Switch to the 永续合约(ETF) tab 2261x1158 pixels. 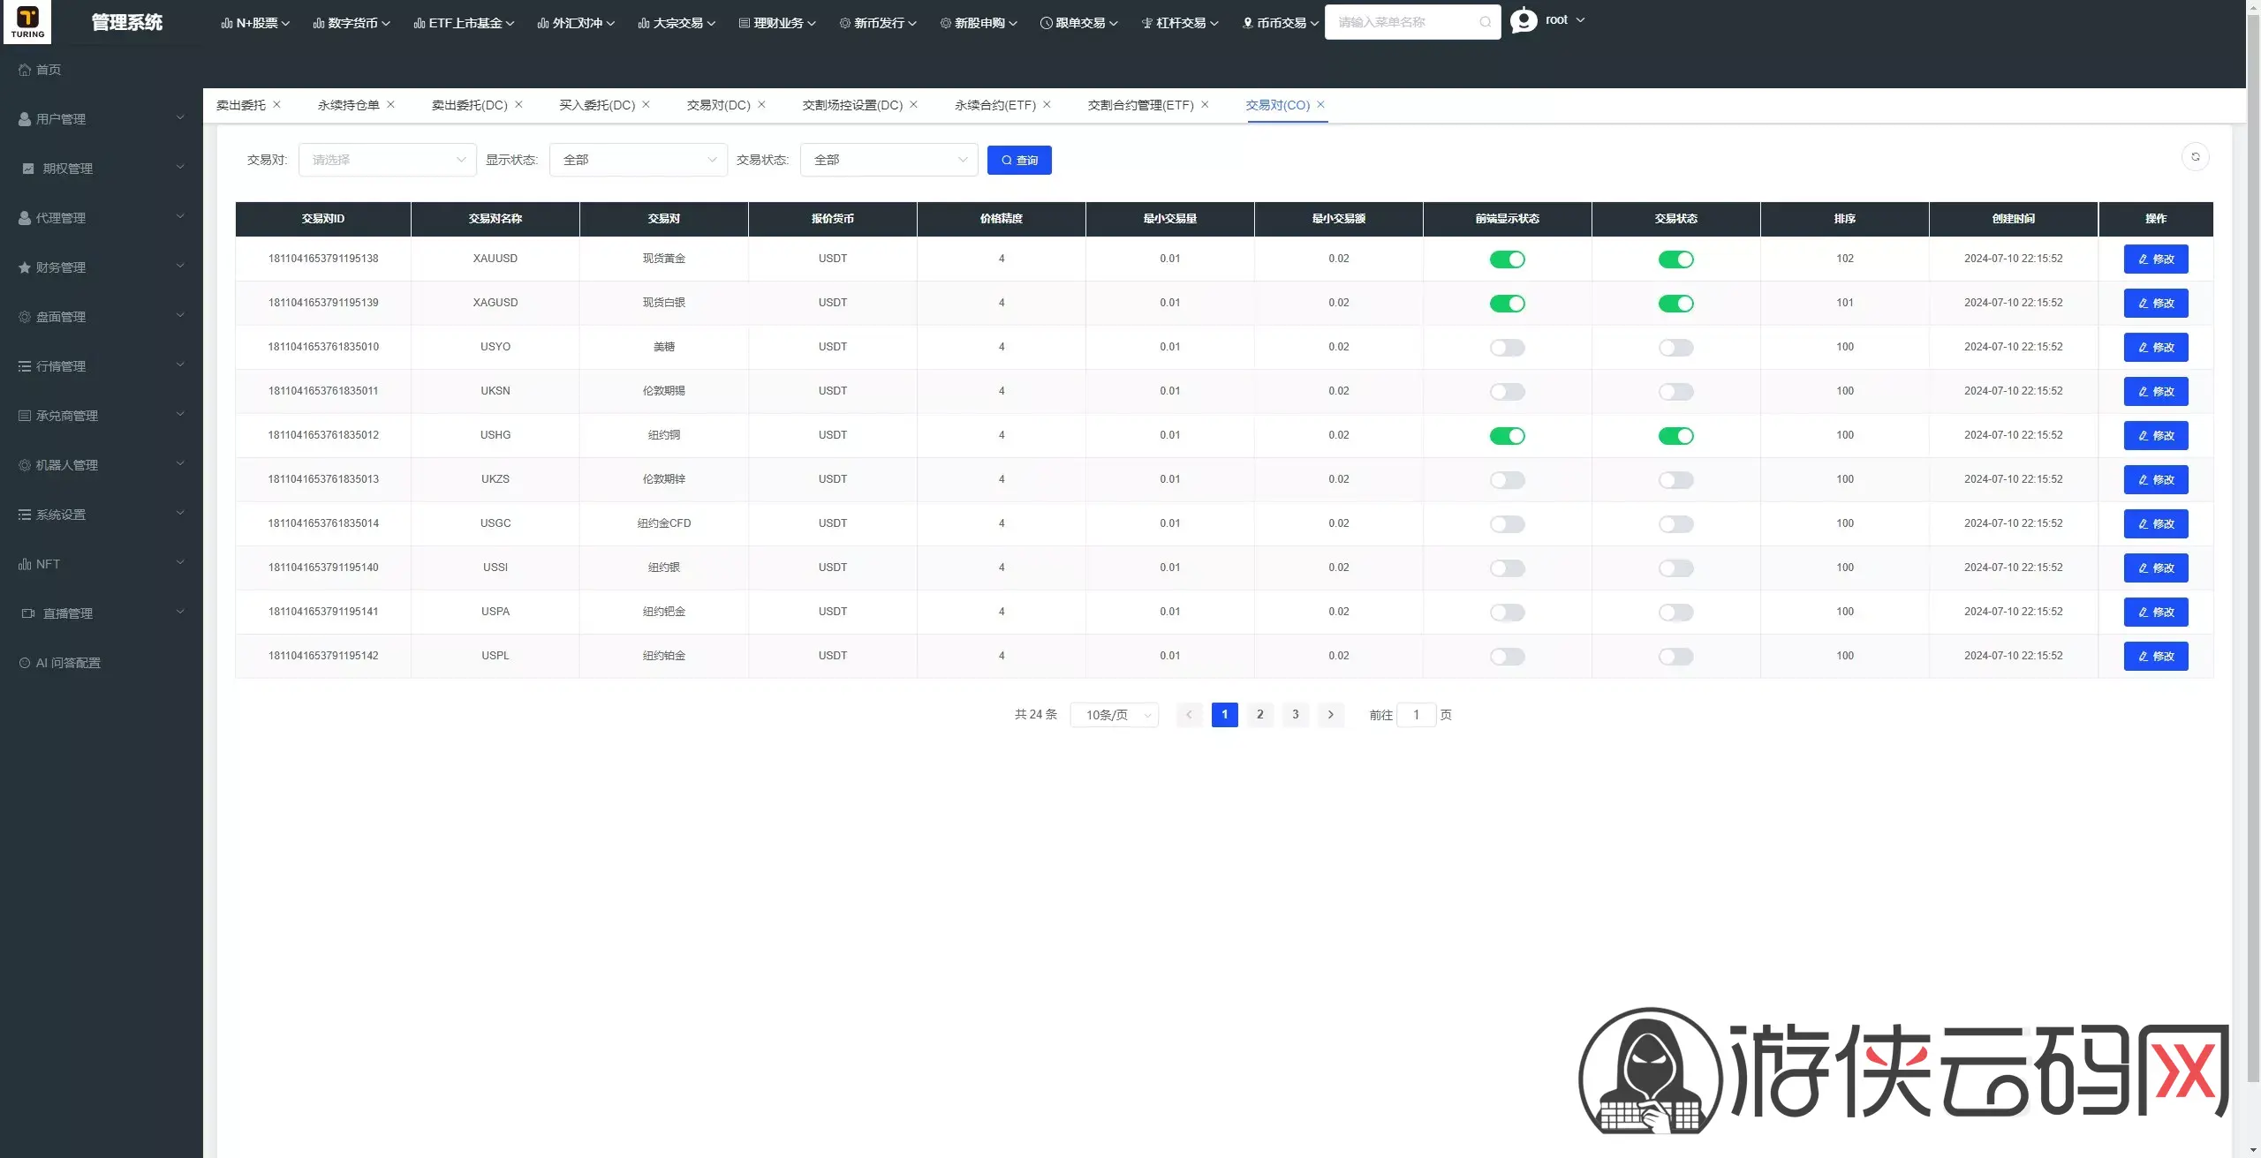995,105
